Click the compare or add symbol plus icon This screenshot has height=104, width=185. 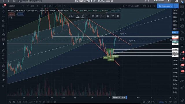(x=32, y=6)
